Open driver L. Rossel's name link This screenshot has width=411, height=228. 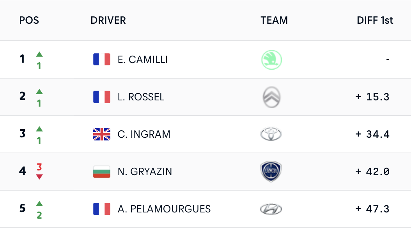(x=141, y=97)
